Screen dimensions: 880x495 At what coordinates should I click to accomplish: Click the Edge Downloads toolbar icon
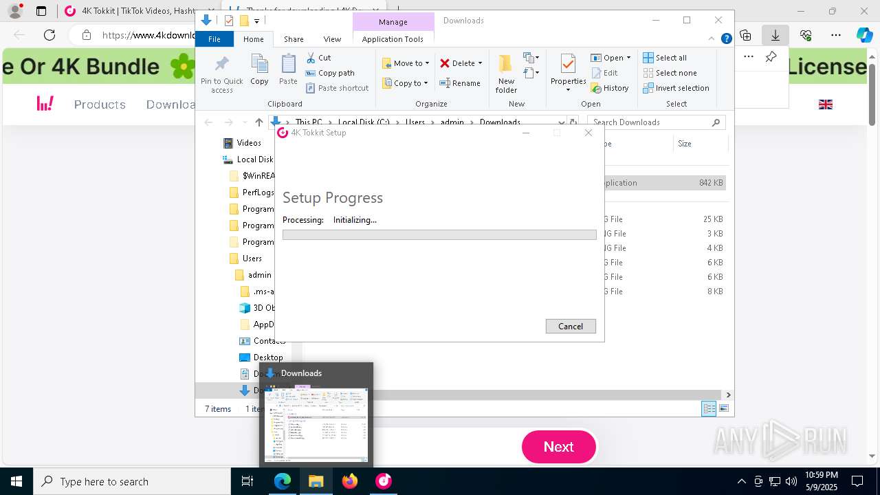click(775, 35)
